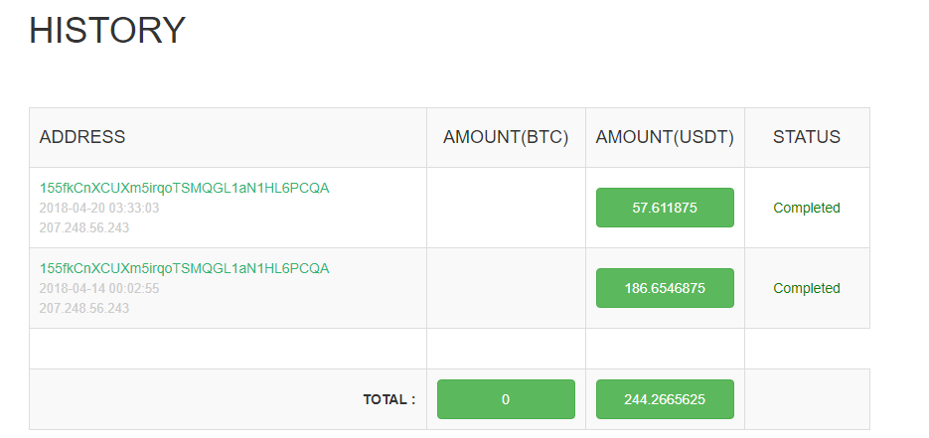Click the empty BTC cell in first row
Screen dimensions: 929x438
(506, 208)
